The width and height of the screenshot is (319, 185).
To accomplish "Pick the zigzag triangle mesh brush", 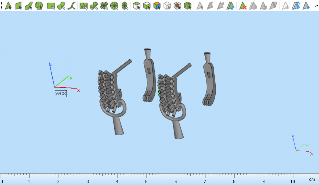I will click(83, 6).
